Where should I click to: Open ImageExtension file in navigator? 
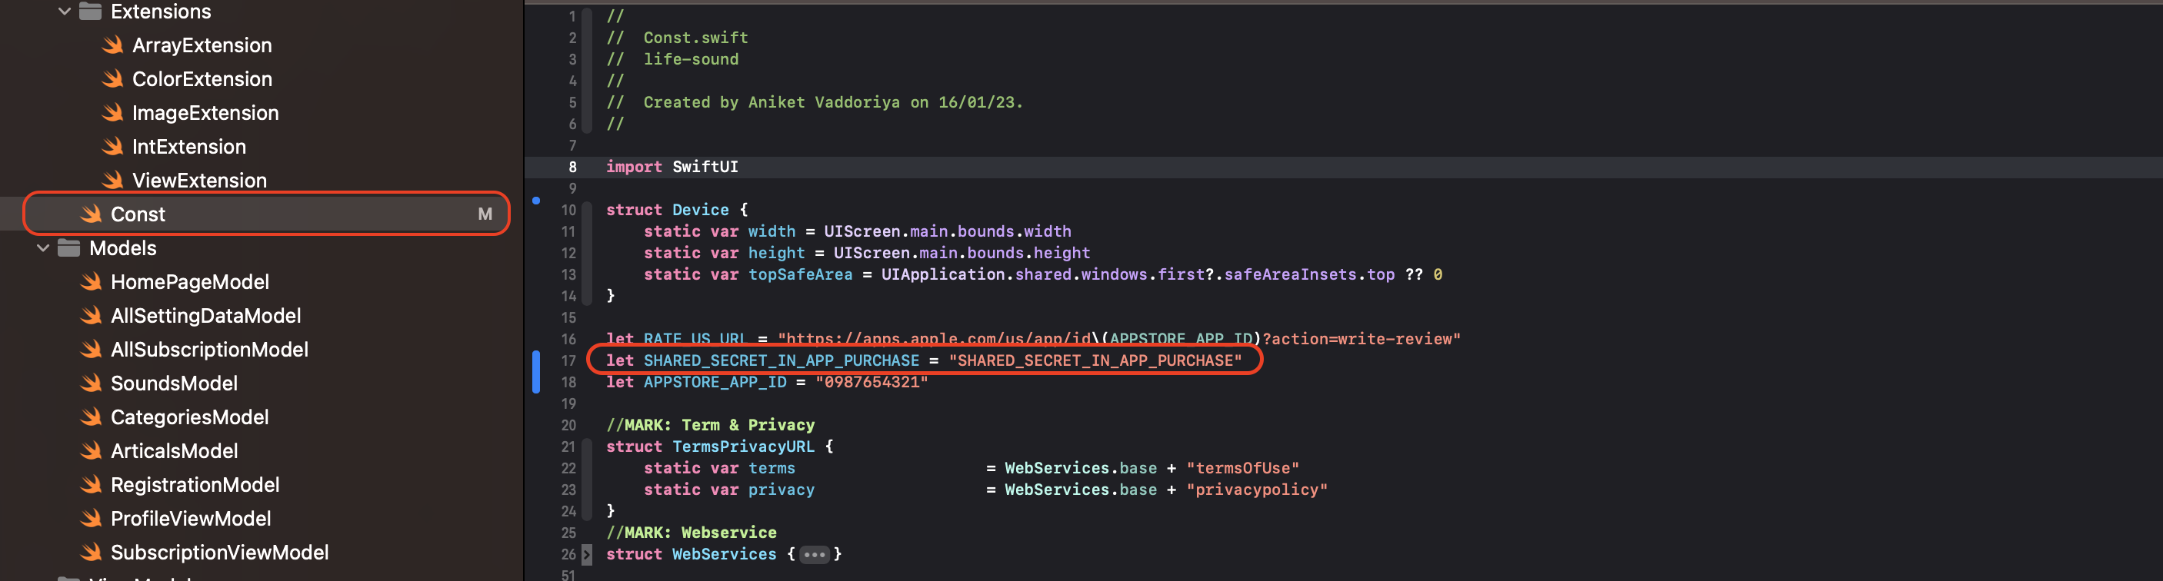(x=205, y=112)
